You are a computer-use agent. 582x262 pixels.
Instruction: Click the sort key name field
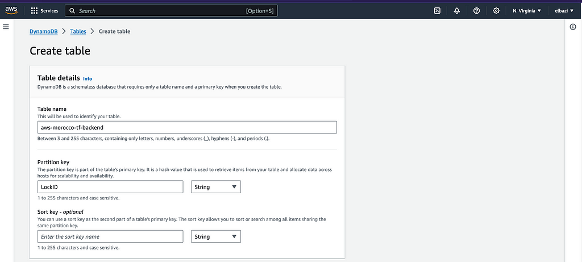110,236
